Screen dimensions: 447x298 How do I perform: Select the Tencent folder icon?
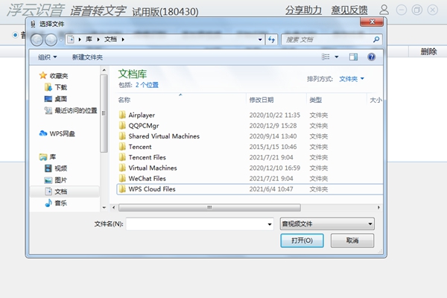(x=122, y=147)
